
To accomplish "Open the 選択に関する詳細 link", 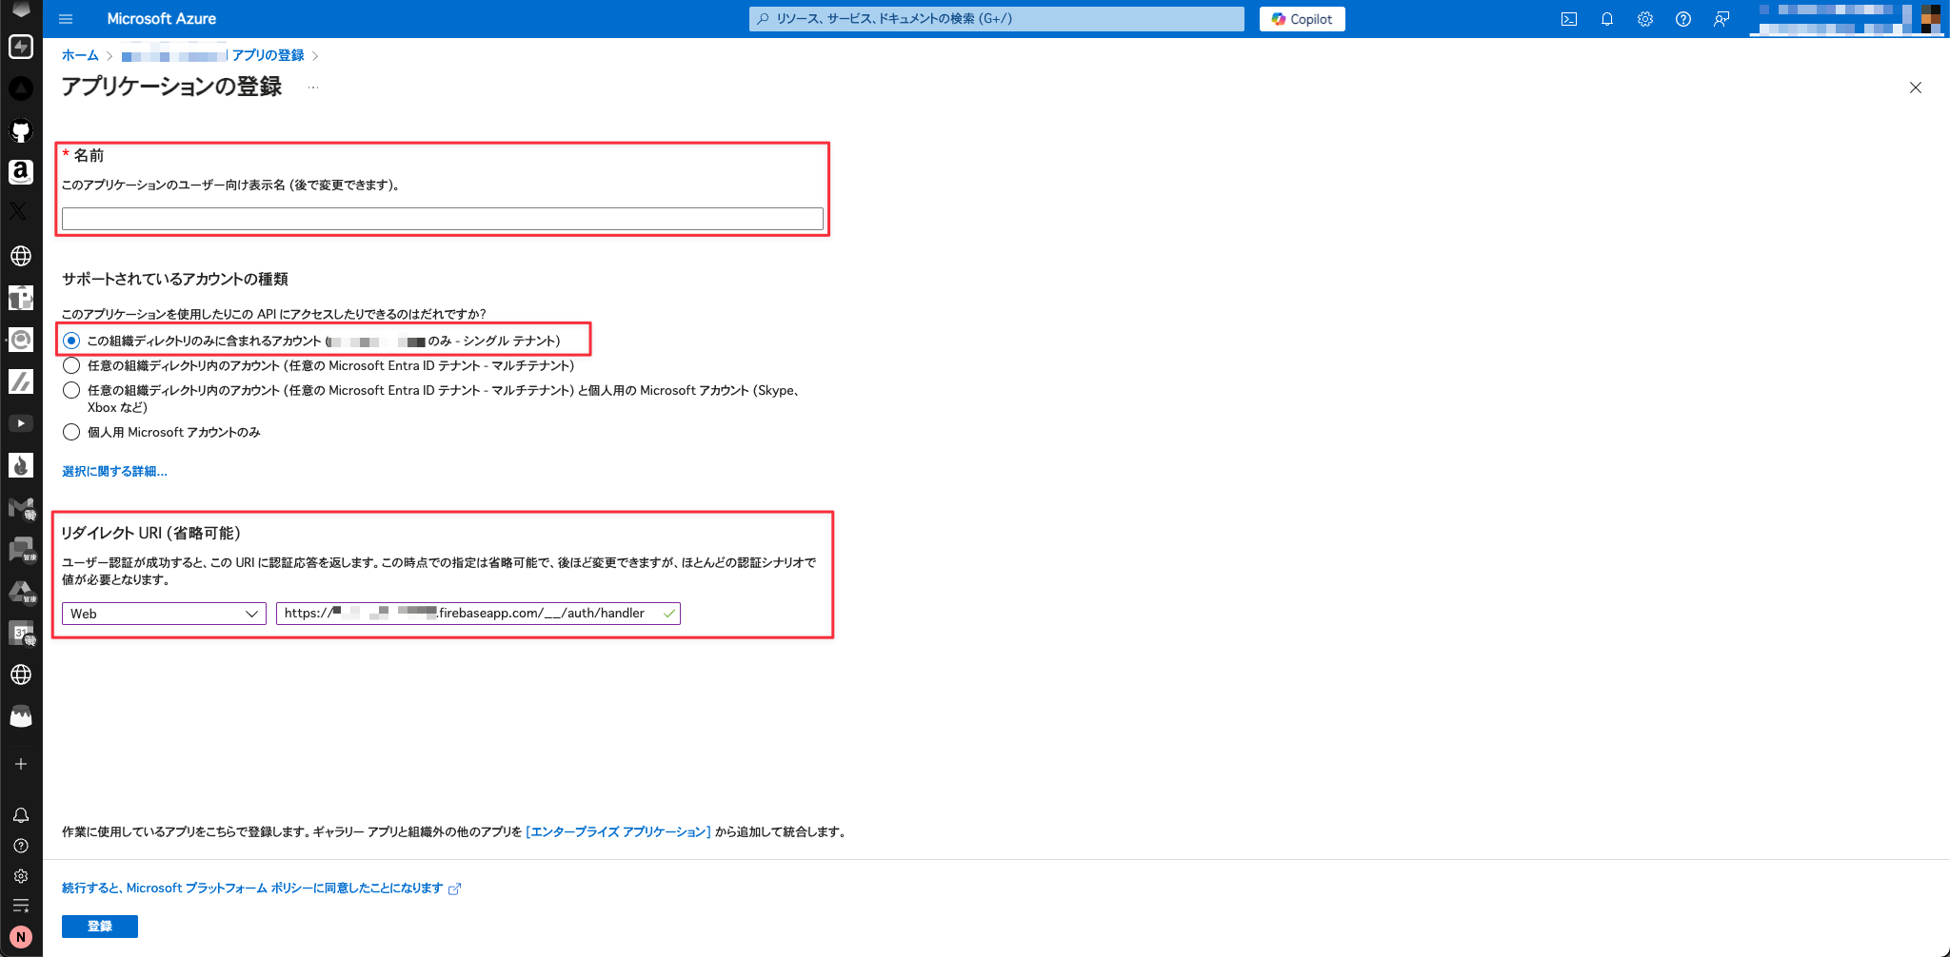I will [x=114, y=471].
